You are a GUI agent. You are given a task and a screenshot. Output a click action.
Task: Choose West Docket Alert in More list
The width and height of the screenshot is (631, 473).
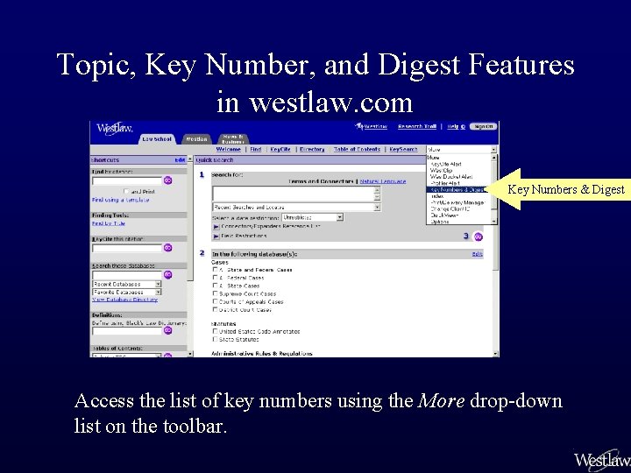click(451, 177)
